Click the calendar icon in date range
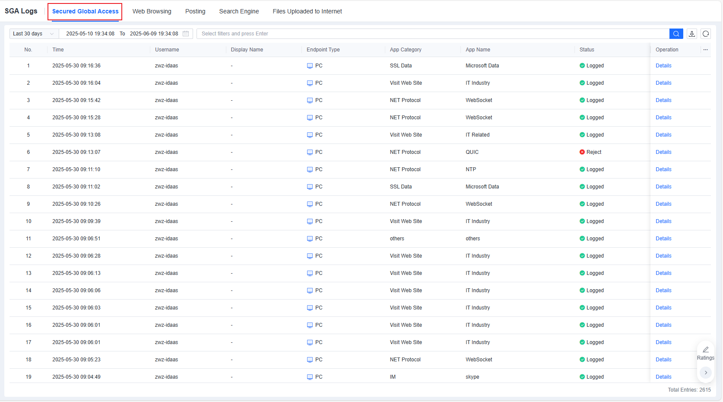 point(186,34)
